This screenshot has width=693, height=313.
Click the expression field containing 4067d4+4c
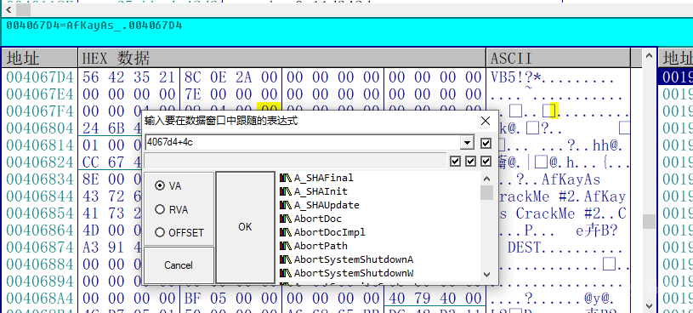tap(303, 143)
